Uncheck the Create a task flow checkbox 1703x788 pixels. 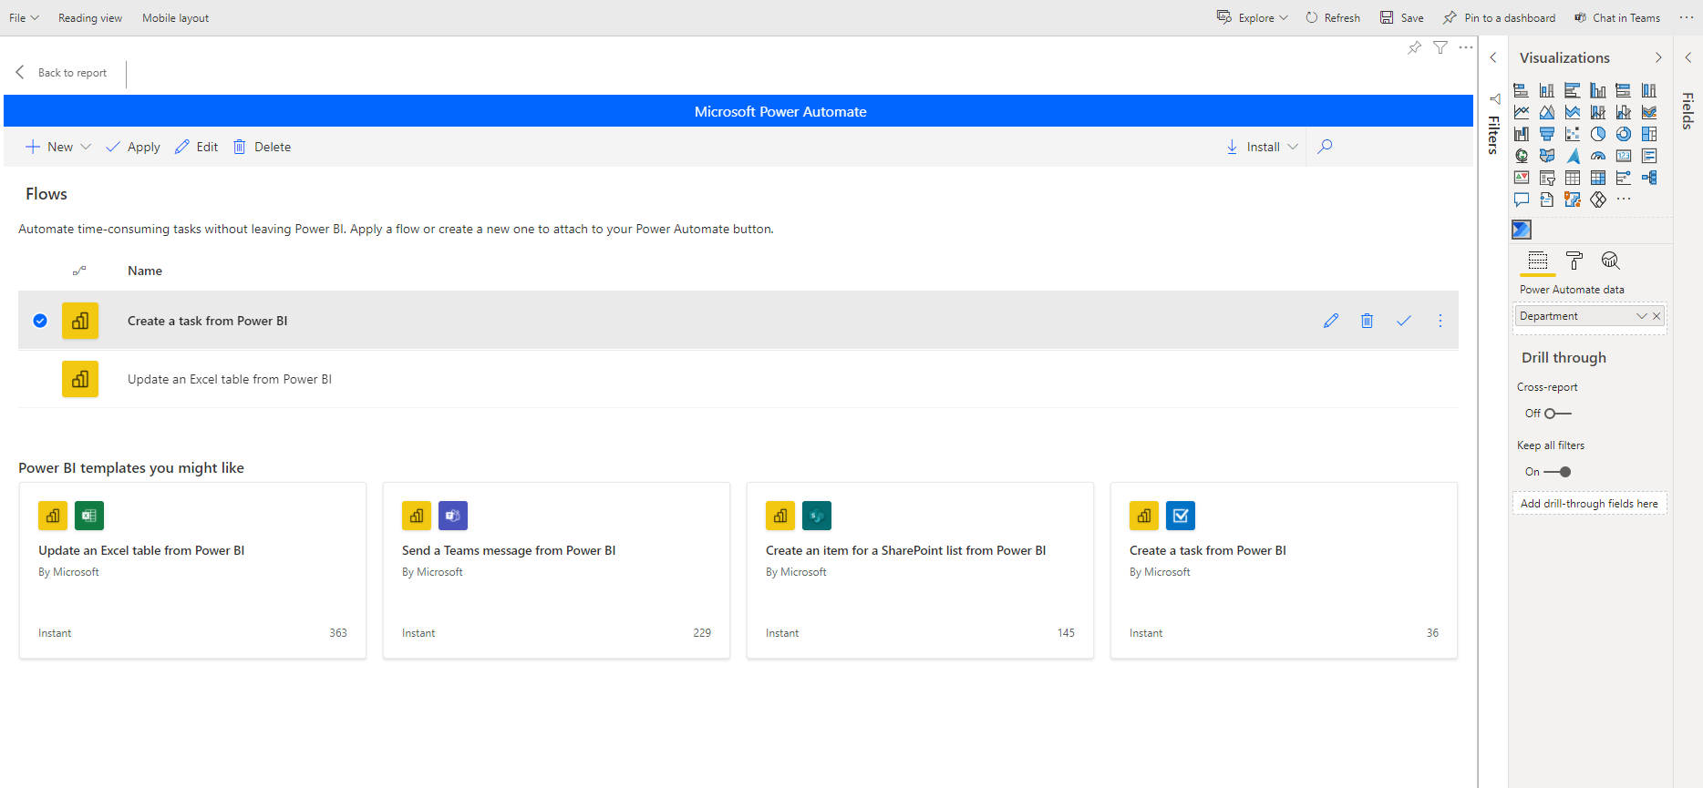coord(40,321)
